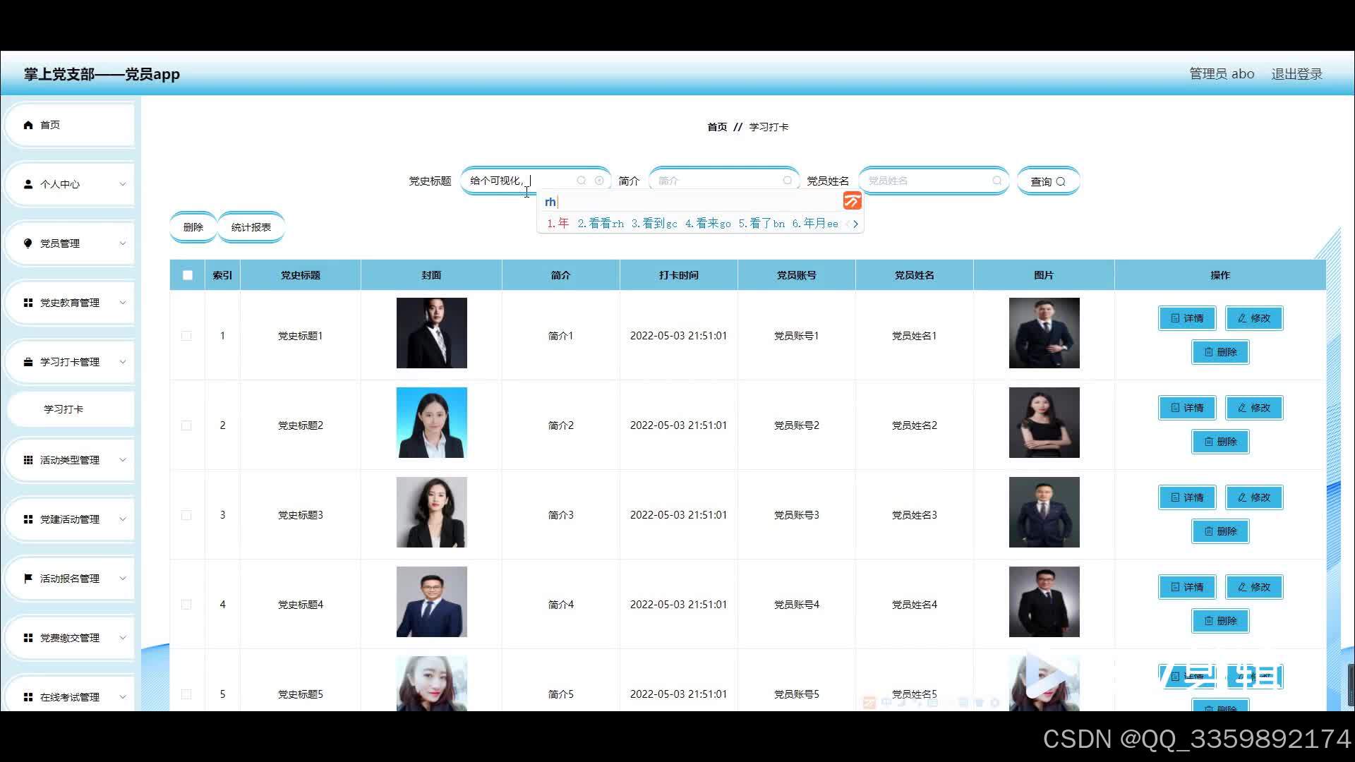Click the grid icon for 党费缴交管理

[x=28, y=638]
